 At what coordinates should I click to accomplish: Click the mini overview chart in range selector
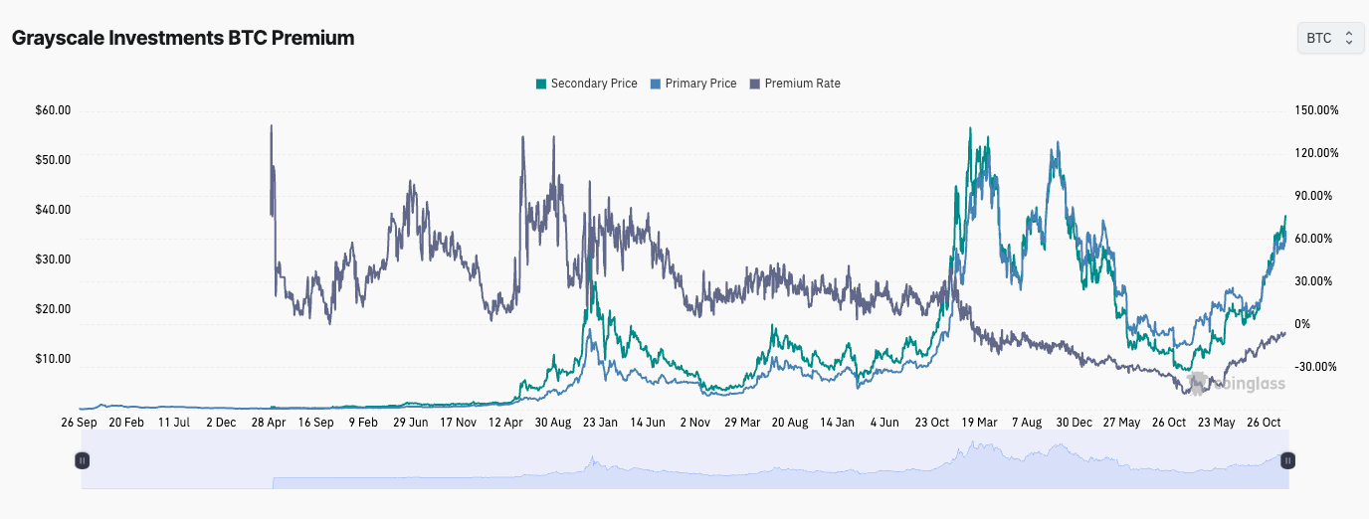click(x=684, y=467)
